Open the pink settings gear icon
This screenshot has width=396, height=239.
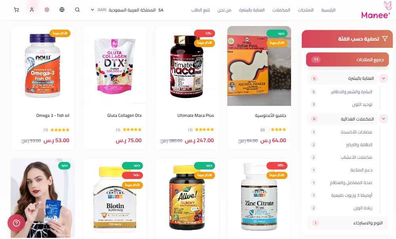point(47,10)
